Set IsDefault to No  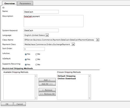(36, 59)
